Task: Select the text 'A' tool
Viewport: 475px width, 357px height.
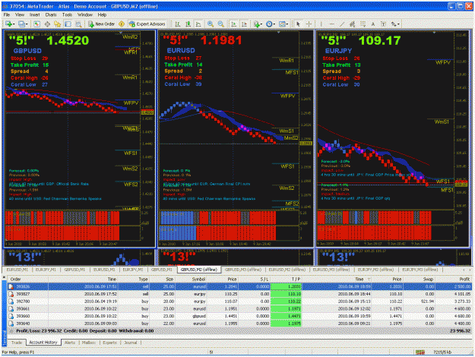Action: pos(373,24)
